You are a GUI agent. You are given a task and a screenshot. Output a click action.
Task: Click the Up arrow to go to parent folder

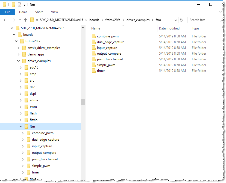[26, 20]
